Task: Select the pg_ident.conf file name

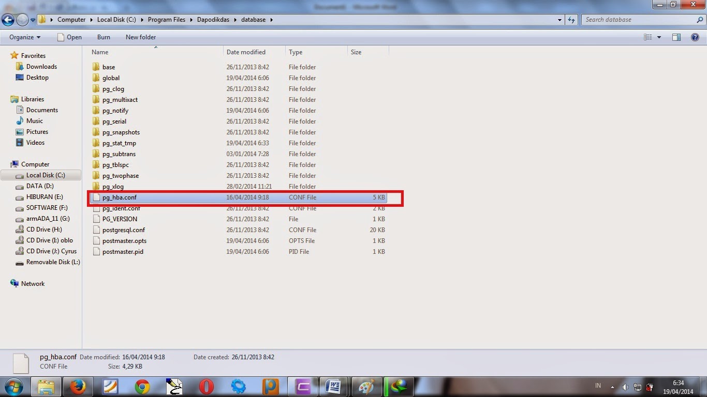Action: point(121,208)
